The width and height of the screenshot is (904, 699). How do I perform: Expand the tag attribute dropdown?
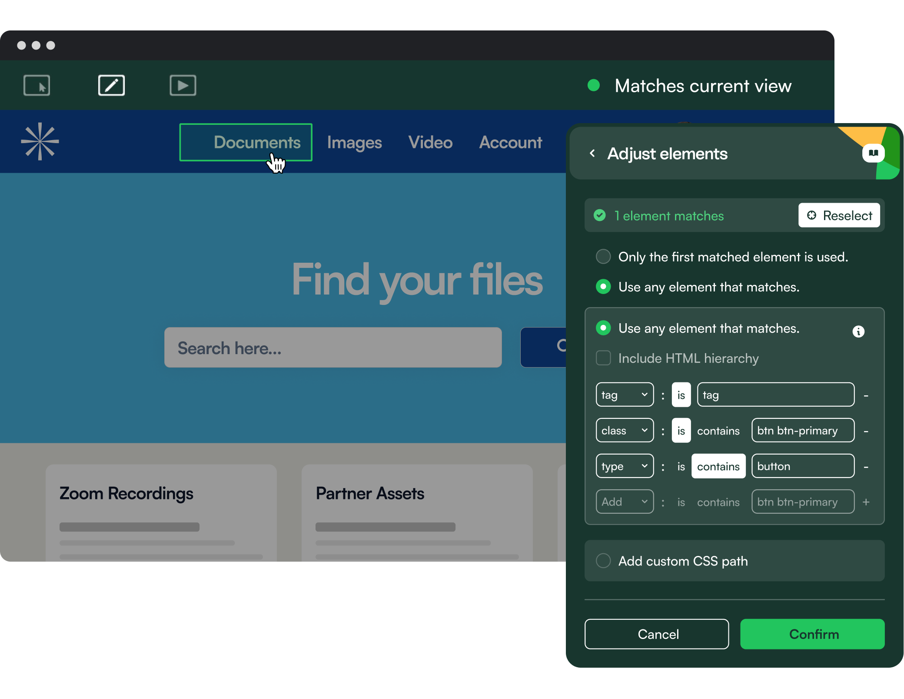(624, 395)
